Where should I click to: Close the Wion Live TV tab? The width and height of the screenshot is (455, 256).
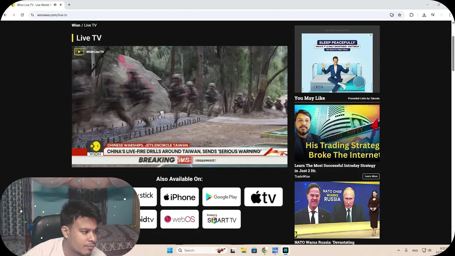(x=61, y=5)
